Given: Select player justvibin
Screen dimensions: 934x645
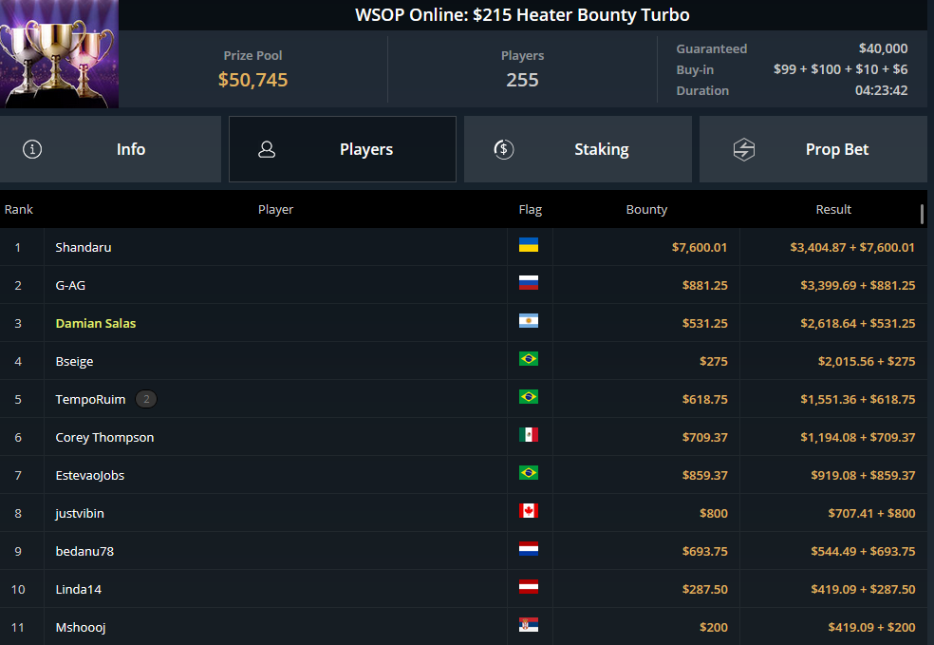Looking at the screenshot, I should click(80, 513).
